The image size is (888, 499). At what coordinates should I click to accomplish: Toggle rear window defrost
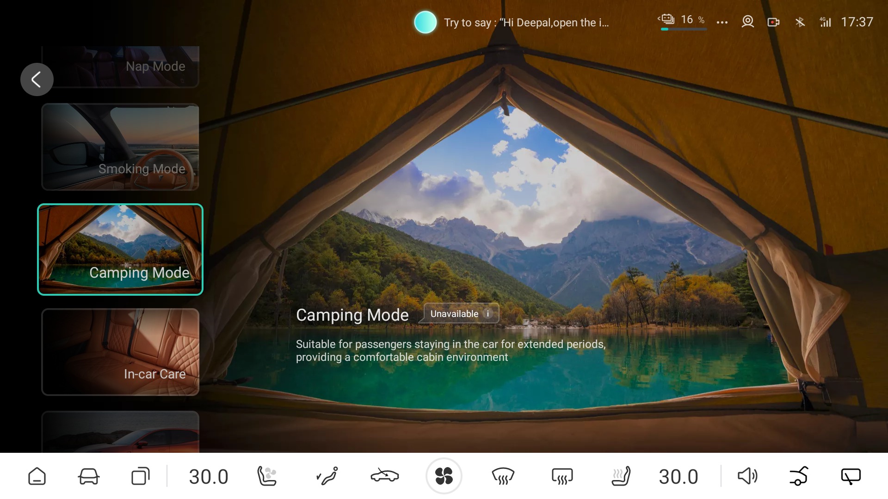point(562,476)
